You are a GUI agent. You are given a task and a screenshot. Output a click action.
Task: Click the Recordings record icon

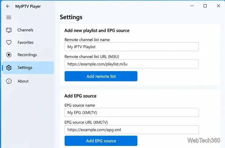click(9, 55)
